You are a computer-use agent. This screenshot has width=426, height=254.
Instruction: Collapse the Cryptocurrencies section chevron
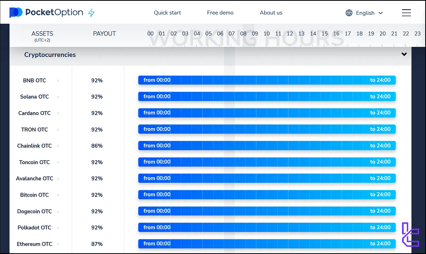point(404,54)
